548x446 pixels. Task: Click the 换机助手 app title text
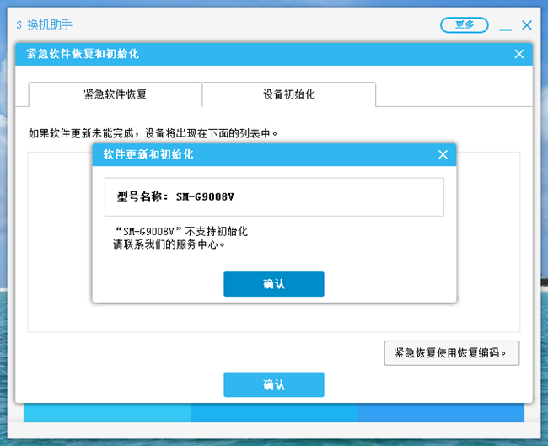point(50,25)
